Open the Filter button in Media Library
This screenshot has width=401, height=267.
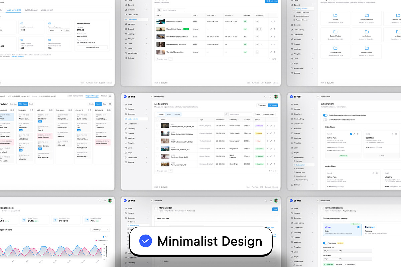257,114
